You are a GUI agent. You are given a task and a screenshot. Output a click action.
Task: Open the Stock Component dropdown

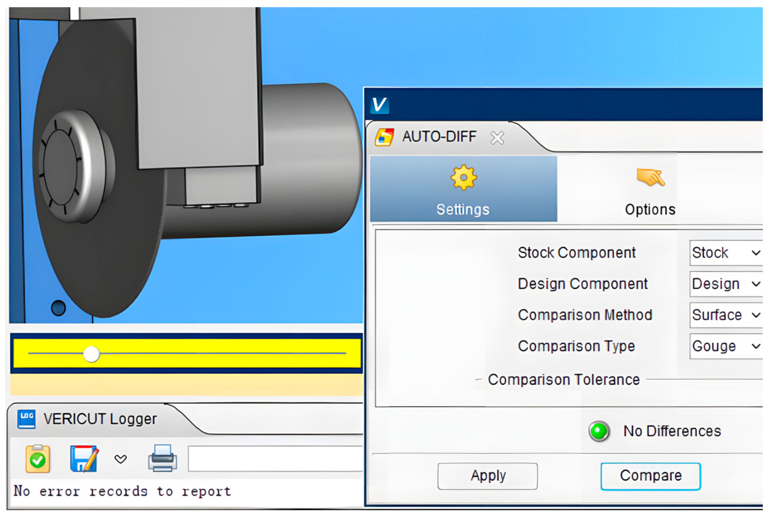[726, 253]
